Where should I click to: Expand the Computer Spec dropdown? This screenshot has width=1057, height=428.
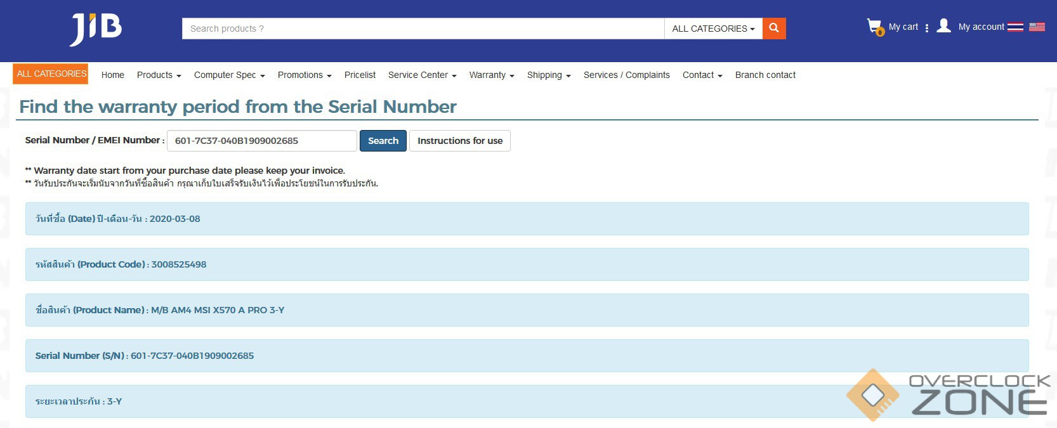229,75
